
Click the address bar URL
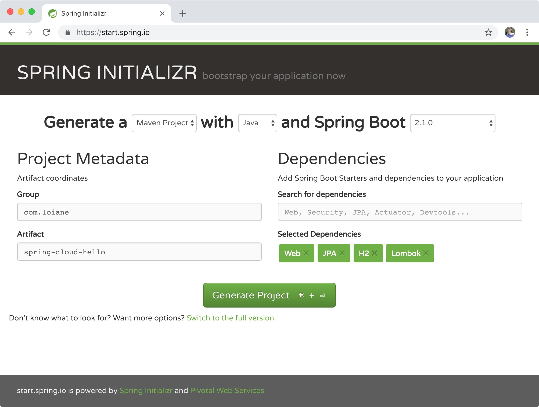coord(113,33)
